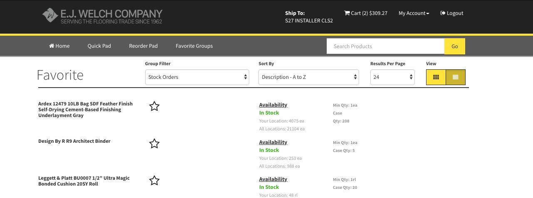
Task: Open the Sort By dropdown
Action: (309, 77)
